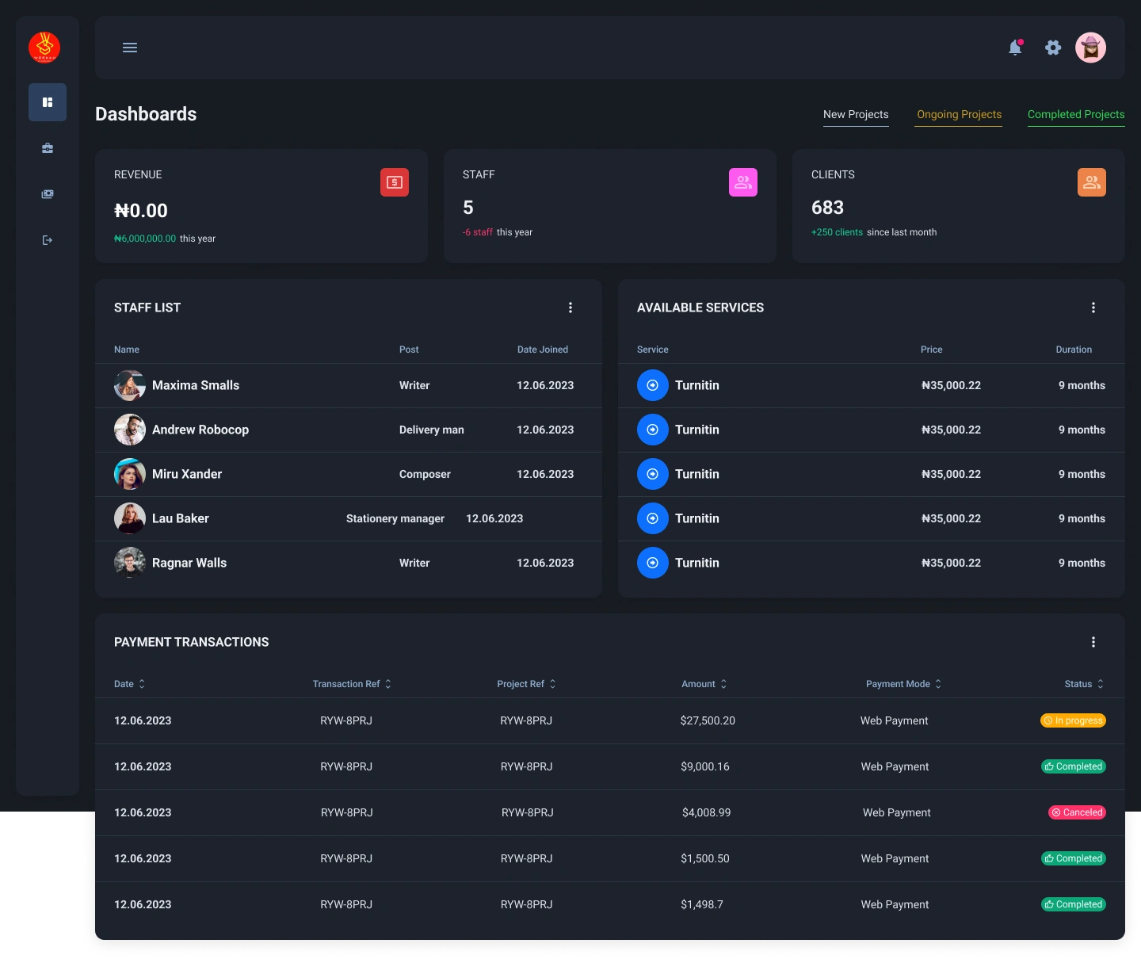
Task: Click the red revenue card icon
Action: point(395,182)
